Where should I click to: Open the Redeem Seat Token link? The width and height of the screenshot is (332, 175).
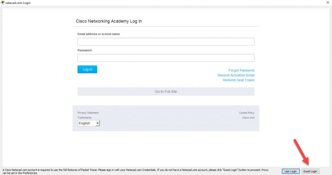coord(239,80)
